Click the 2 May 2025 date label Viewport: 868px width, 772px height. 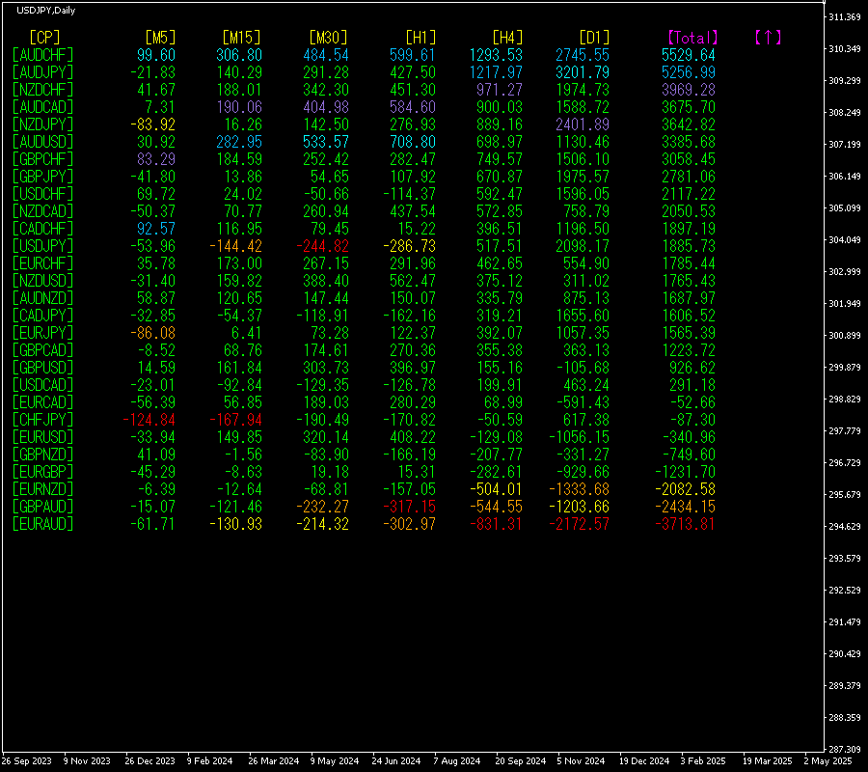tap(827, 761)
